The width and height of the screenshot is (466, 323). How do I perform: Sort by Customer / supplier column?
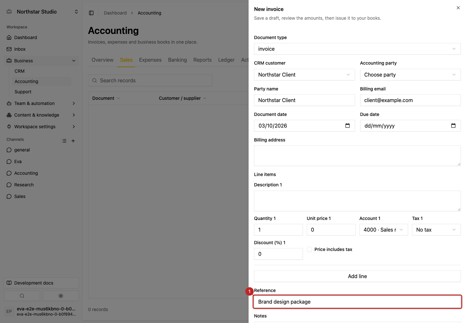pyautogui.click(x=183, y=98)
